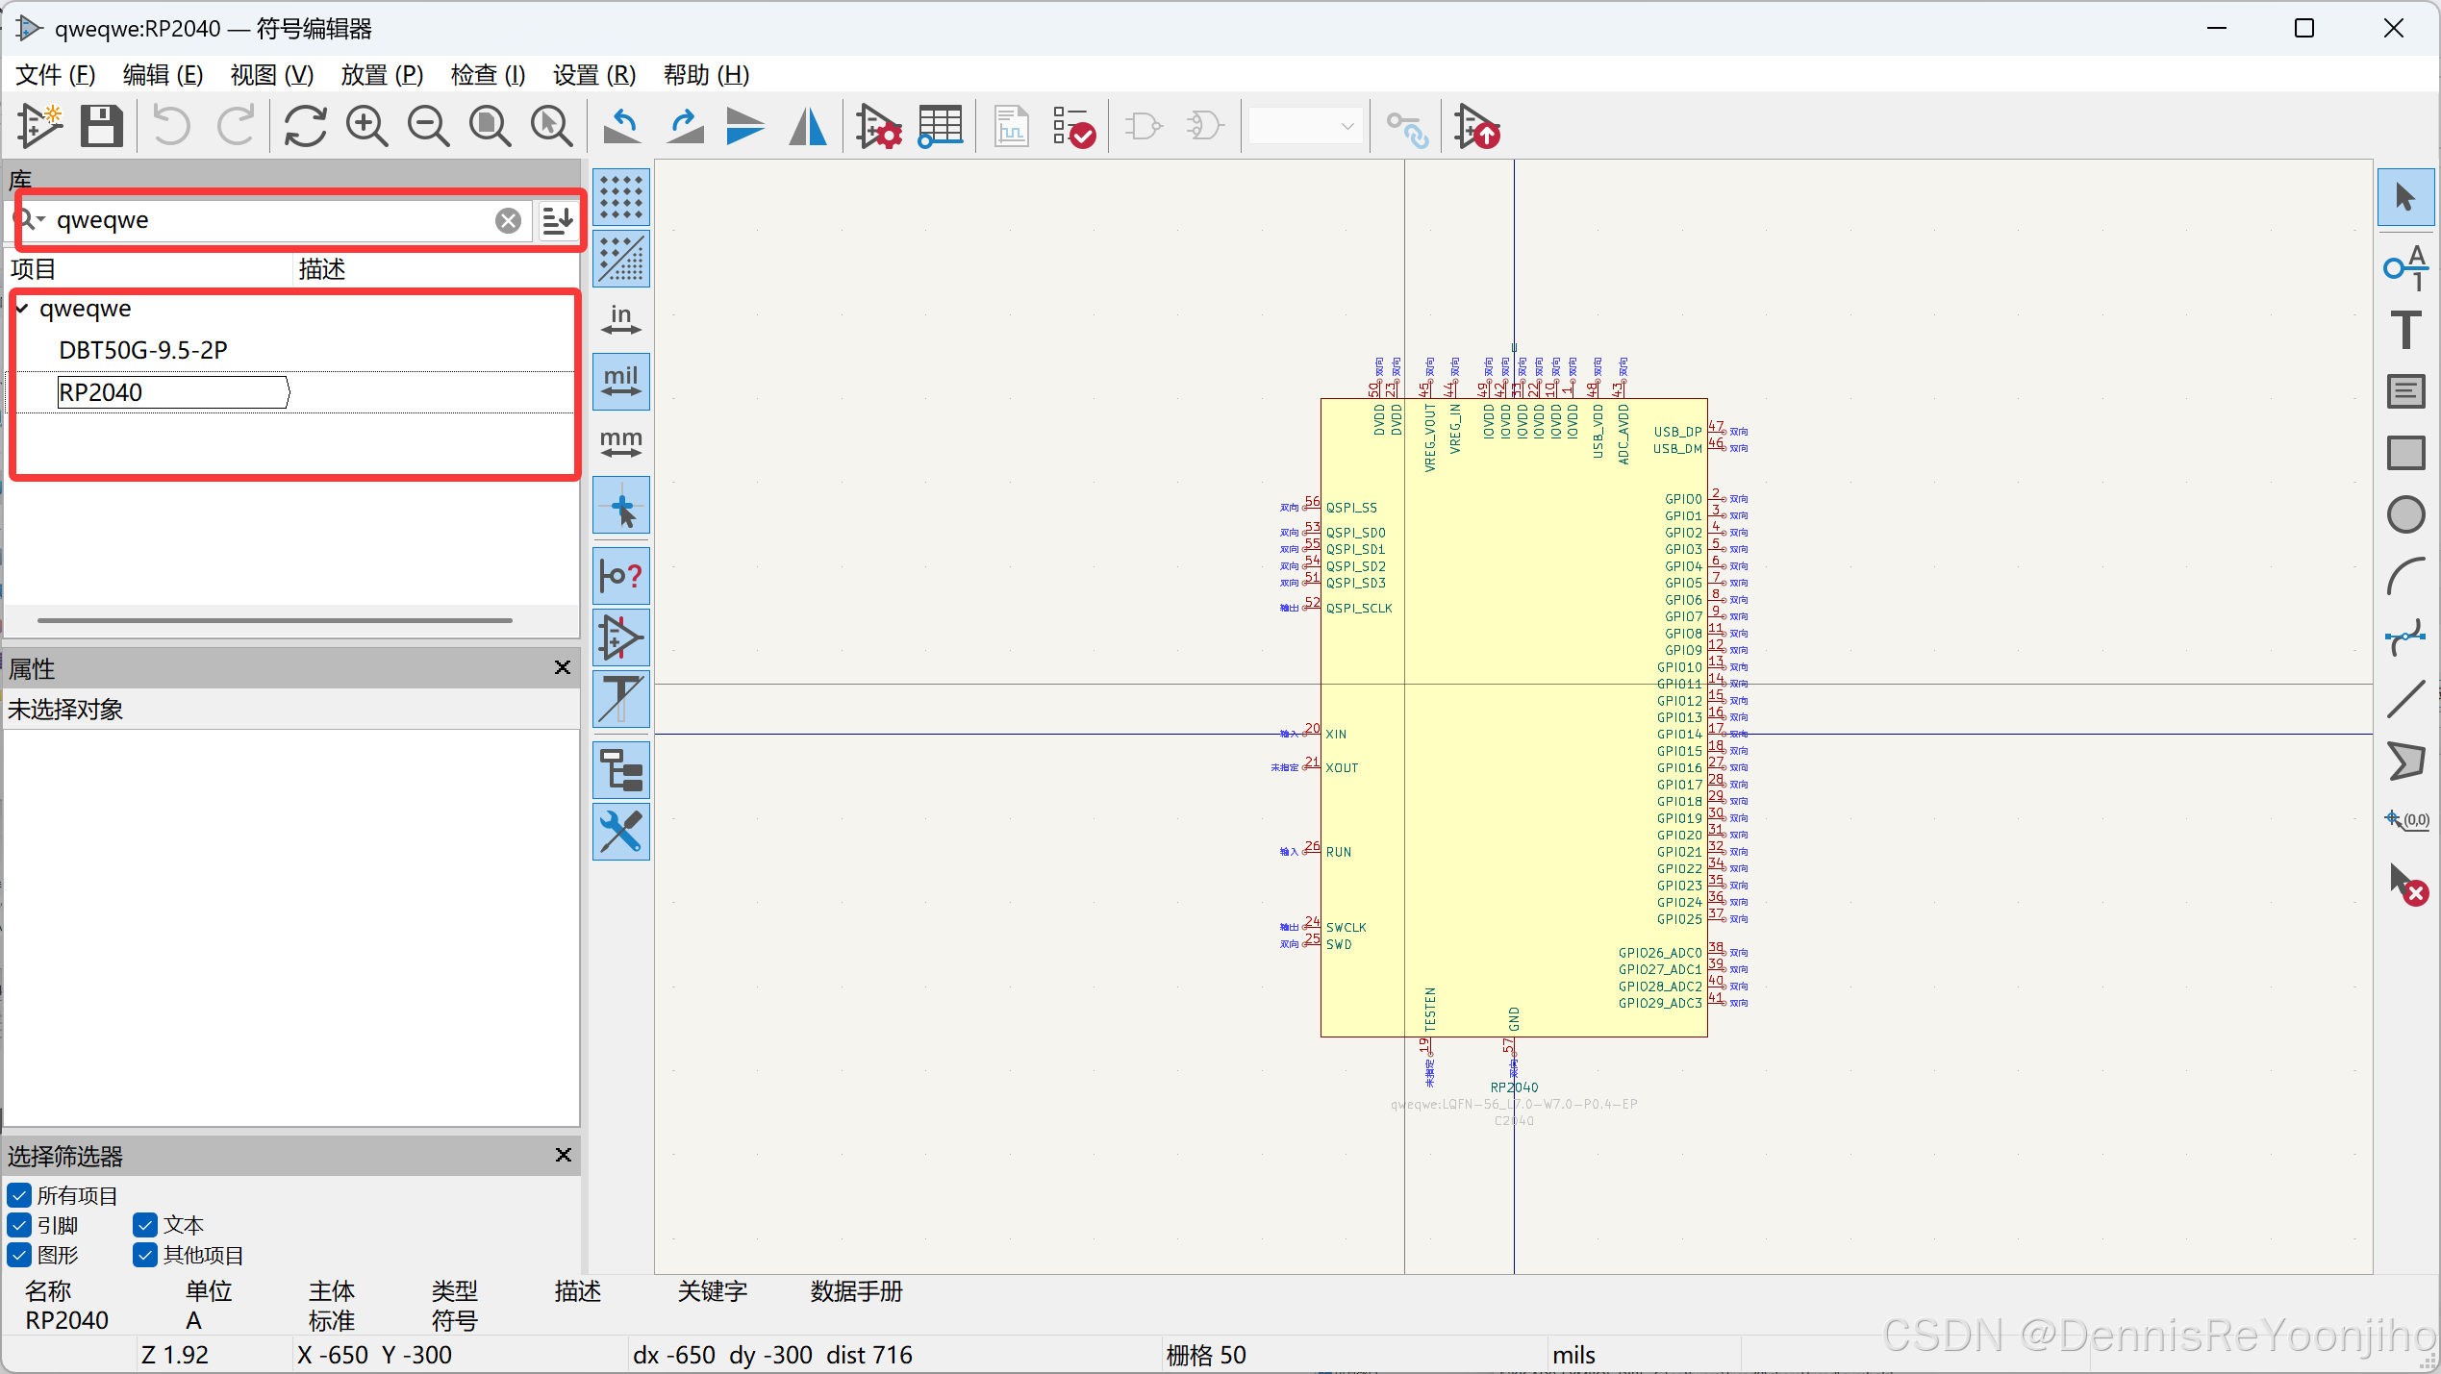Switch units to millimeters
Screen dimensions: 2441x1374
[621, 443]
